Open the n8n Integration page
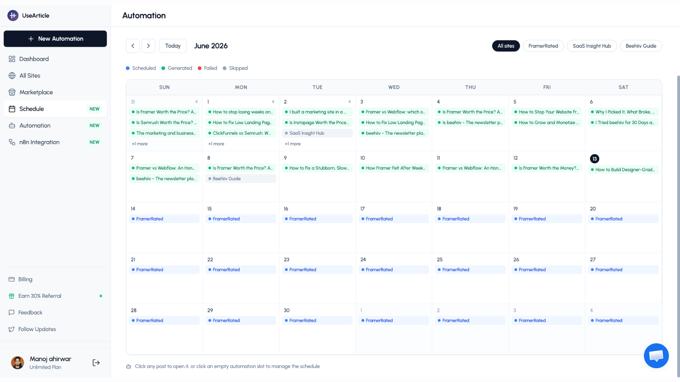This screenshot has width=680, height=382. tap(55, 142)
